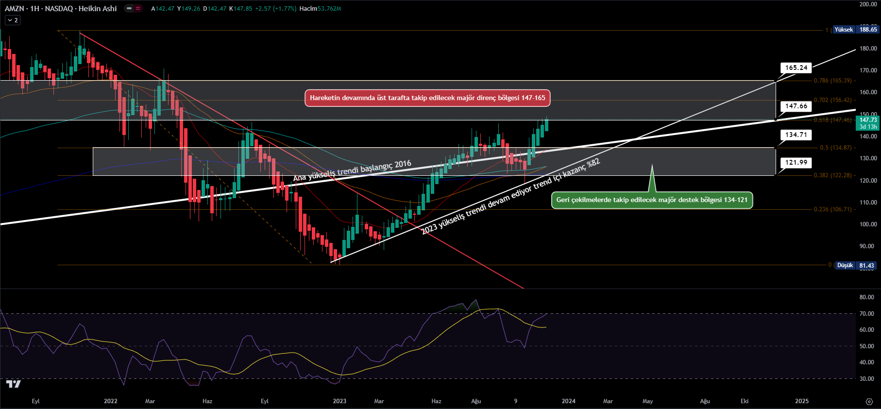Select the green support zone note 134-121
The height and width of the screenshot is (409, 881).
pyautogui.click(x=652, y=200)
